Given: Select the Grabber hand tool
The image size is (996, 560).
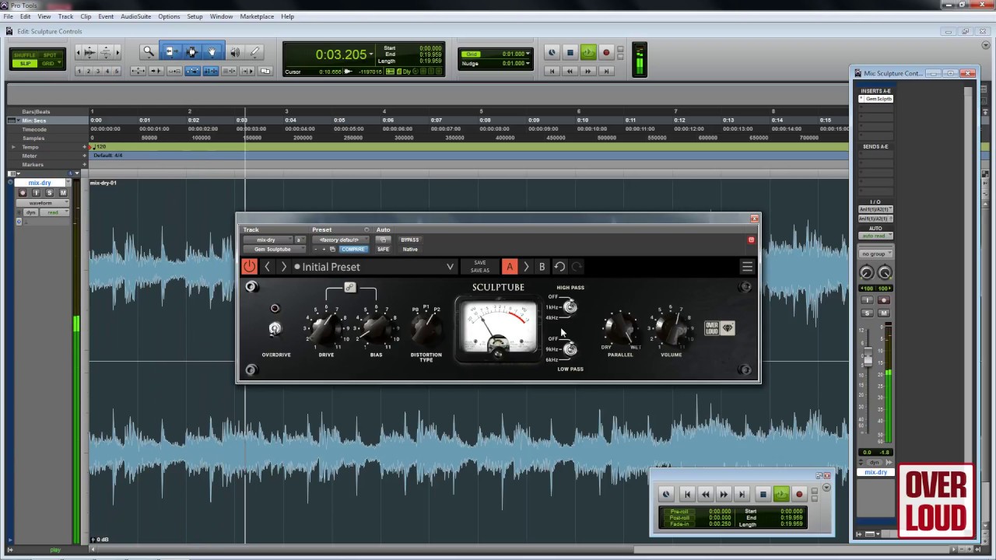Looking at the screenshot, I should click(212, 52).
